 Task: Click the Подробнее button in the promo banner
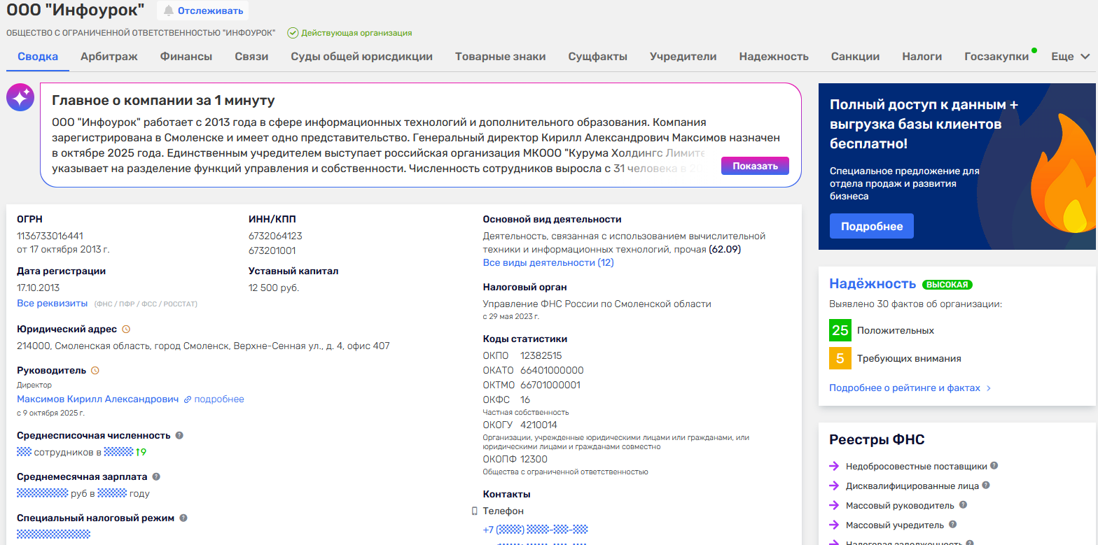point(872,226)
